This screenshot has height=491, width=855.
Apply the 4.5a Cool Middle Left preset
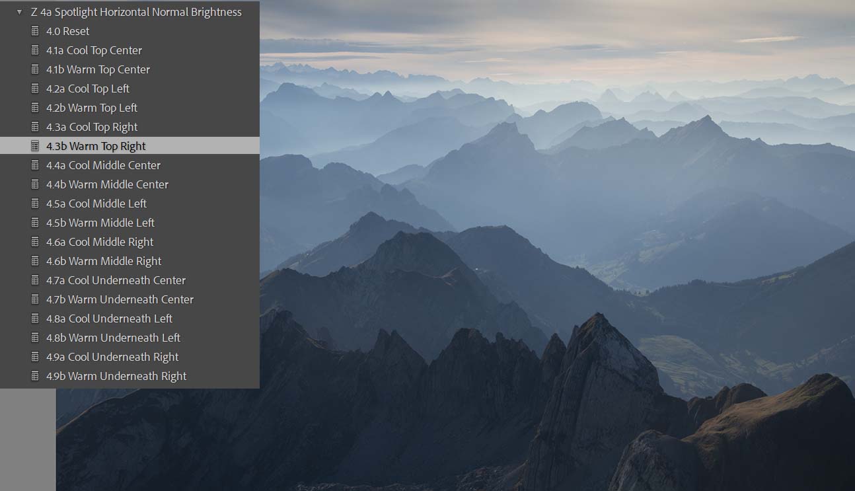tap(96, 204)
